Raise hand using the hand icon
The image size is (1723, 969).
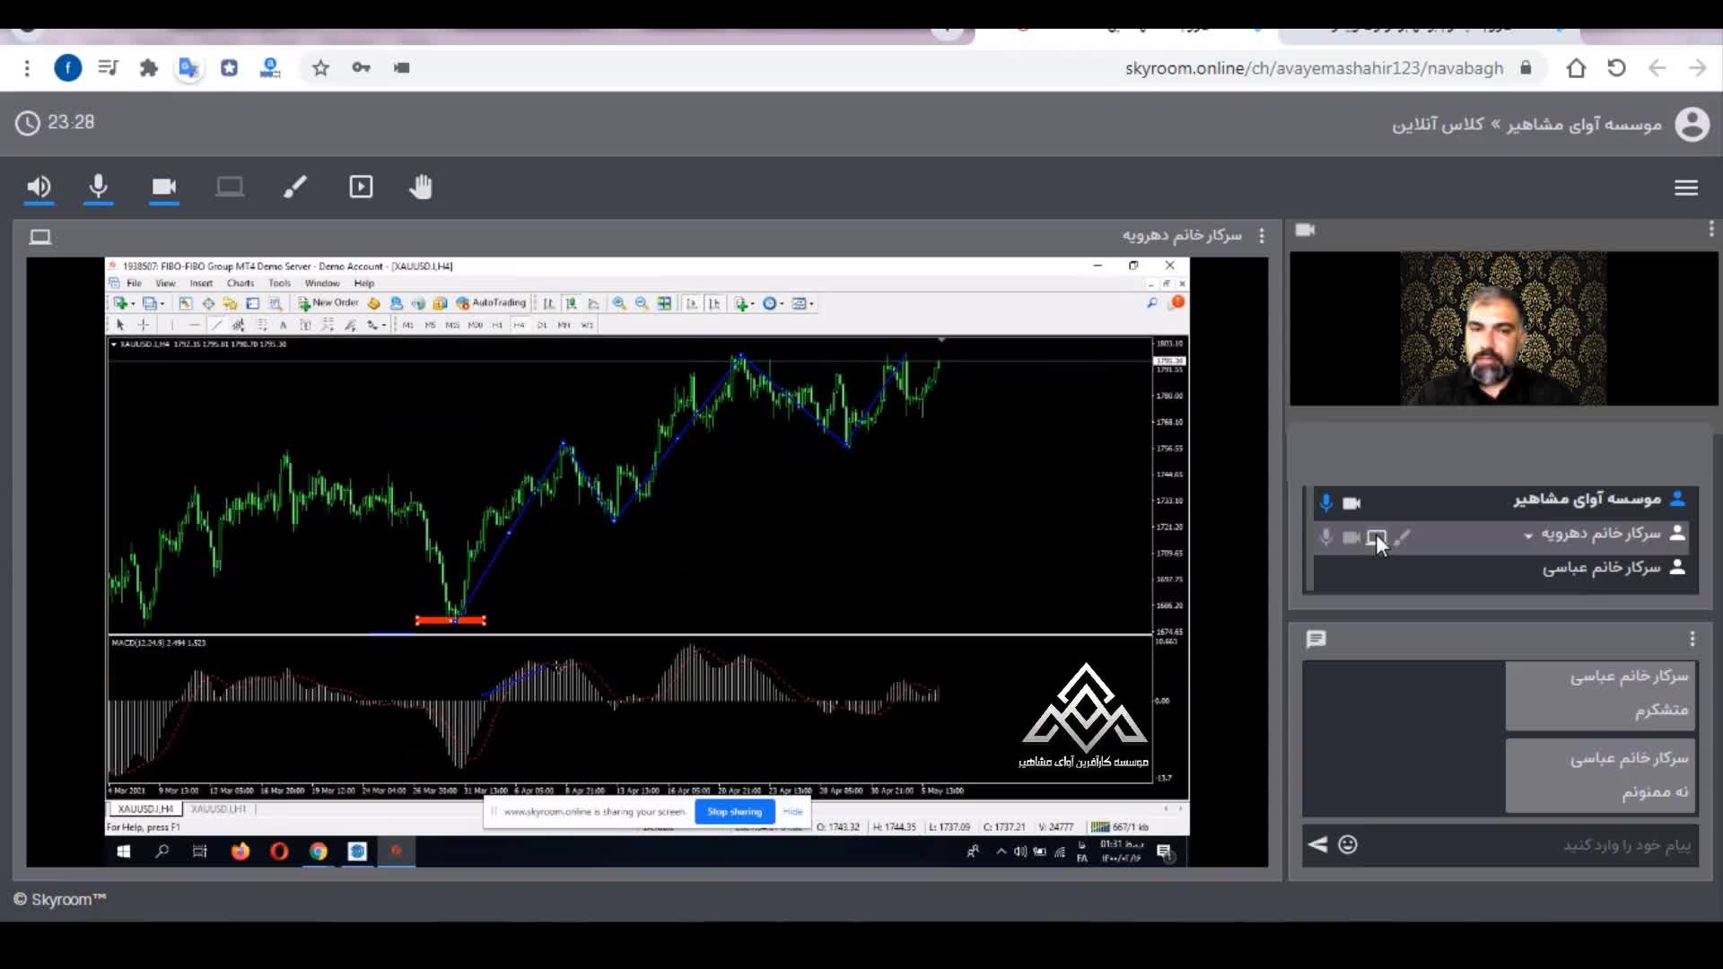click(421, 187)
